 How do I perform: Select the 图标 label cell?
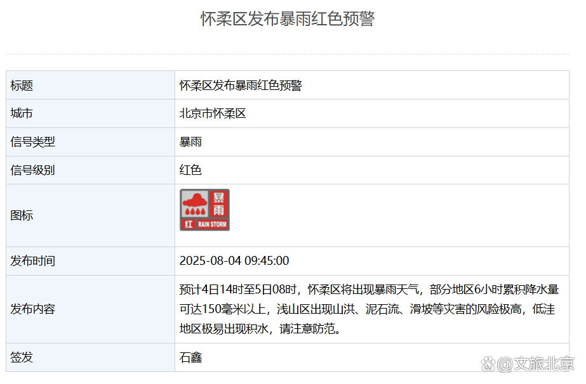[22, 215]
